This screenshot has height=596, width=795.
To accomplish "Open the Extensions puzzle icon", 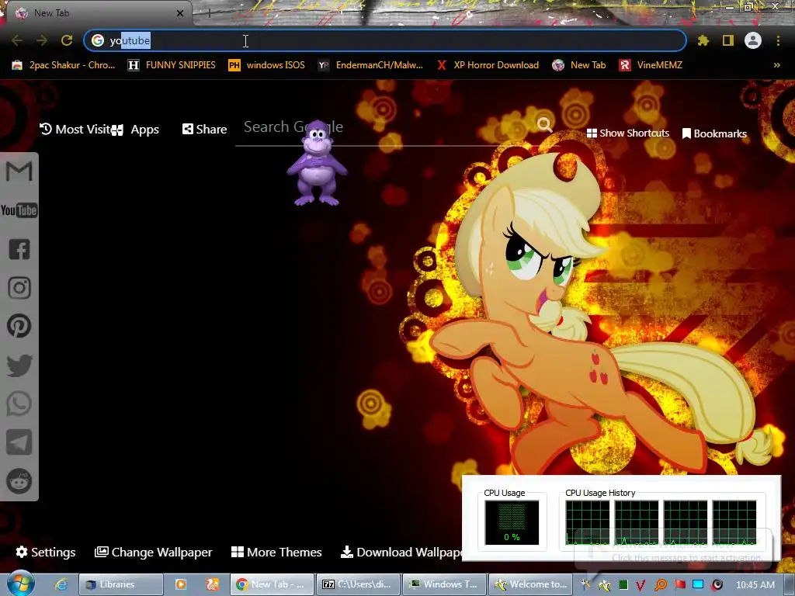I will point(703,40).
